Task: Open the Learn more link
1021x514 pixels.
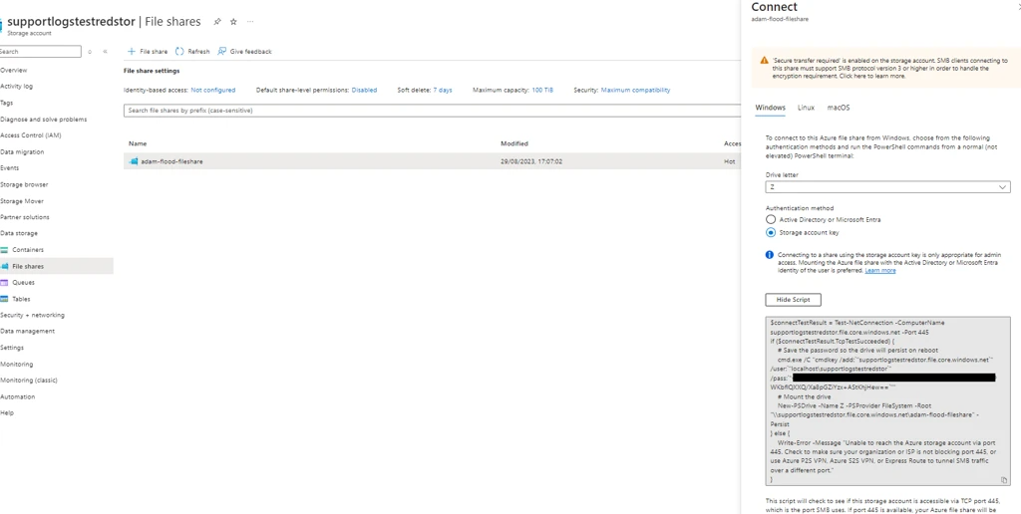Action: pyautogui.click(x=879, y=271)
